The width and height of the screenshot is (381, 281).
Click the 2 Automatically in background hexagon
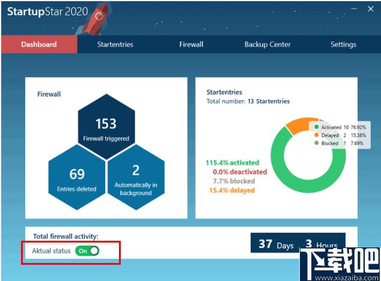[136, 177]
